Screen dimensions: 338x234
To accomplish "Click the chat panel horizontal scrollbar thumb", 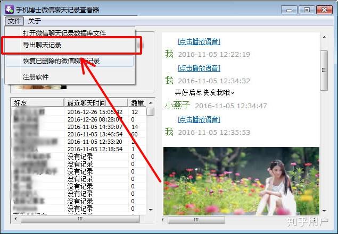I will (196, 220).
